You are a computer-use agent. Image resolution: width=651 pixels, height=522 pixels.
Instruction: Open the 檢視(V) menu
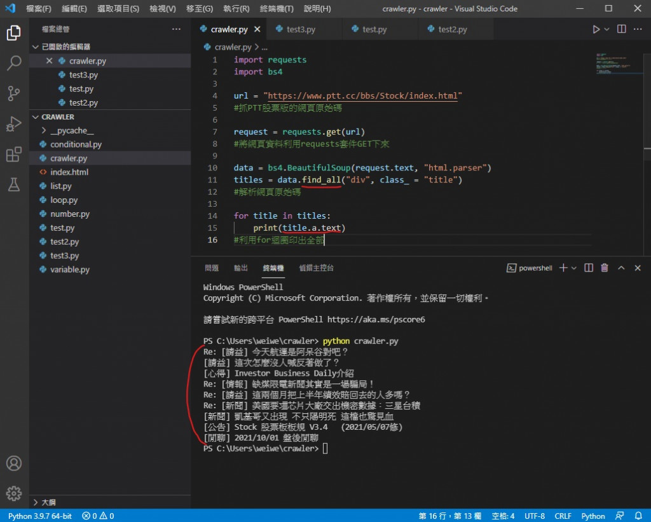(163, 8)
